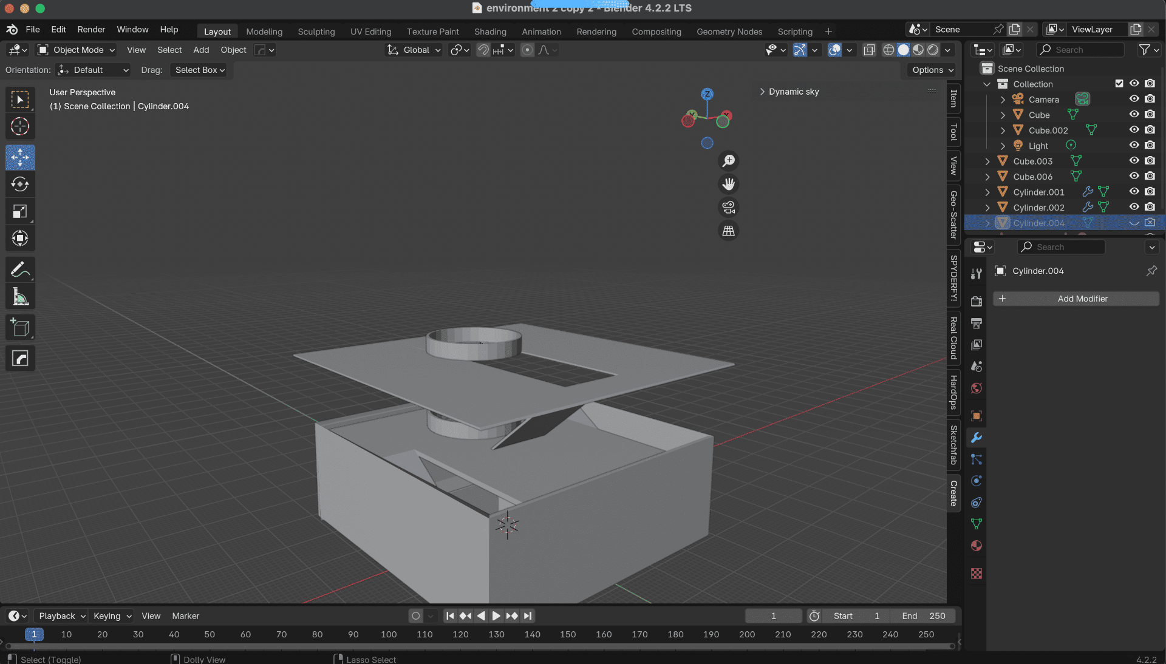Toggle snapping magnet

(483, 50)
